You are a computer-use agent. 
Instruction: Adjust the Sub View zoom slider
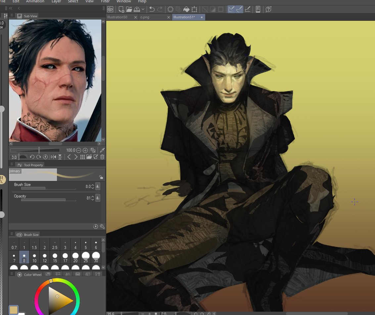coord(35,150)
